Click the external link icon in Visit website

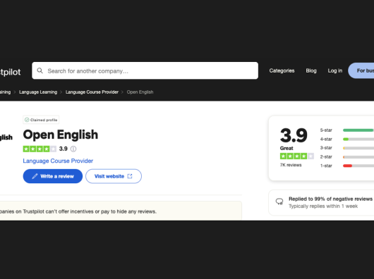[130, 176]
